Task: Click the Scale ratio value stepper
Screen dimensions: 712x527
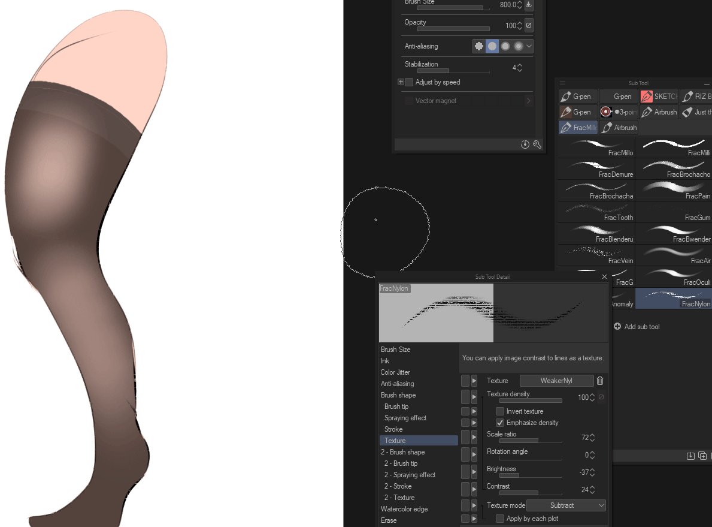Action: point(592,438)
